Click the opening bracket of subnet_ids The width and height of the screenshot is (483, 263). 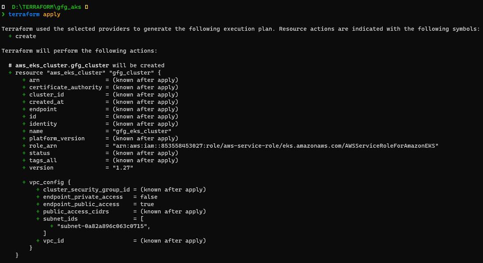coord(142,219)
